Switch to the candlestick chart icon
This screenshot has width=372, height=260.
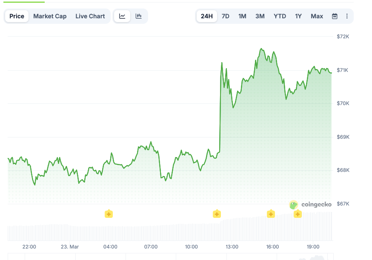138,16
